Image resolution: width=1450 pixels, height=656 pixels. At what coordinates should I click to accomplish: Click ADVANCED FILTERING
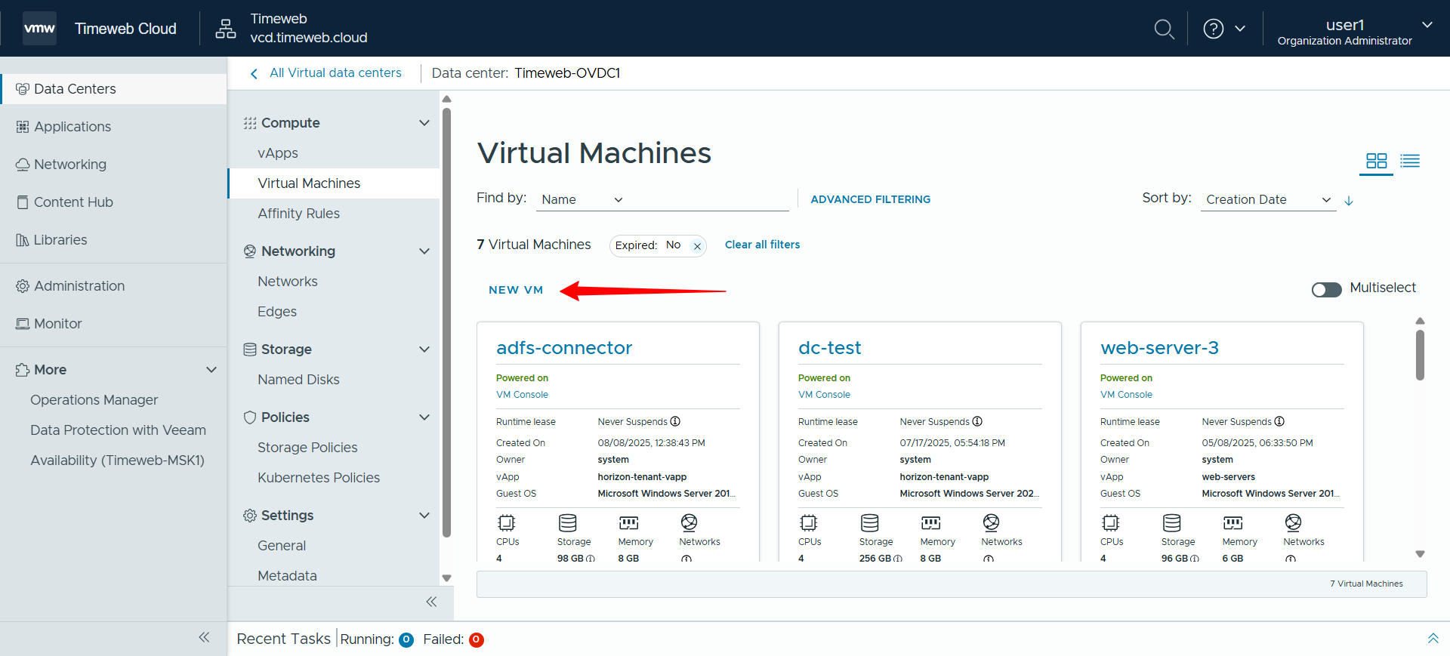870,199
